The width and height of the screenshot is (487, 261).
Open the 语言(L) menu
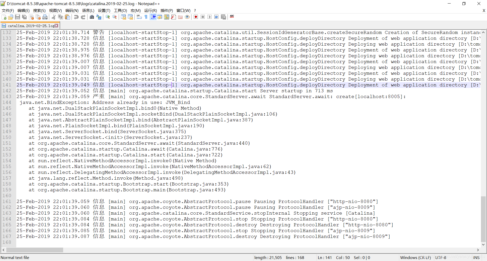pos(88,11)
